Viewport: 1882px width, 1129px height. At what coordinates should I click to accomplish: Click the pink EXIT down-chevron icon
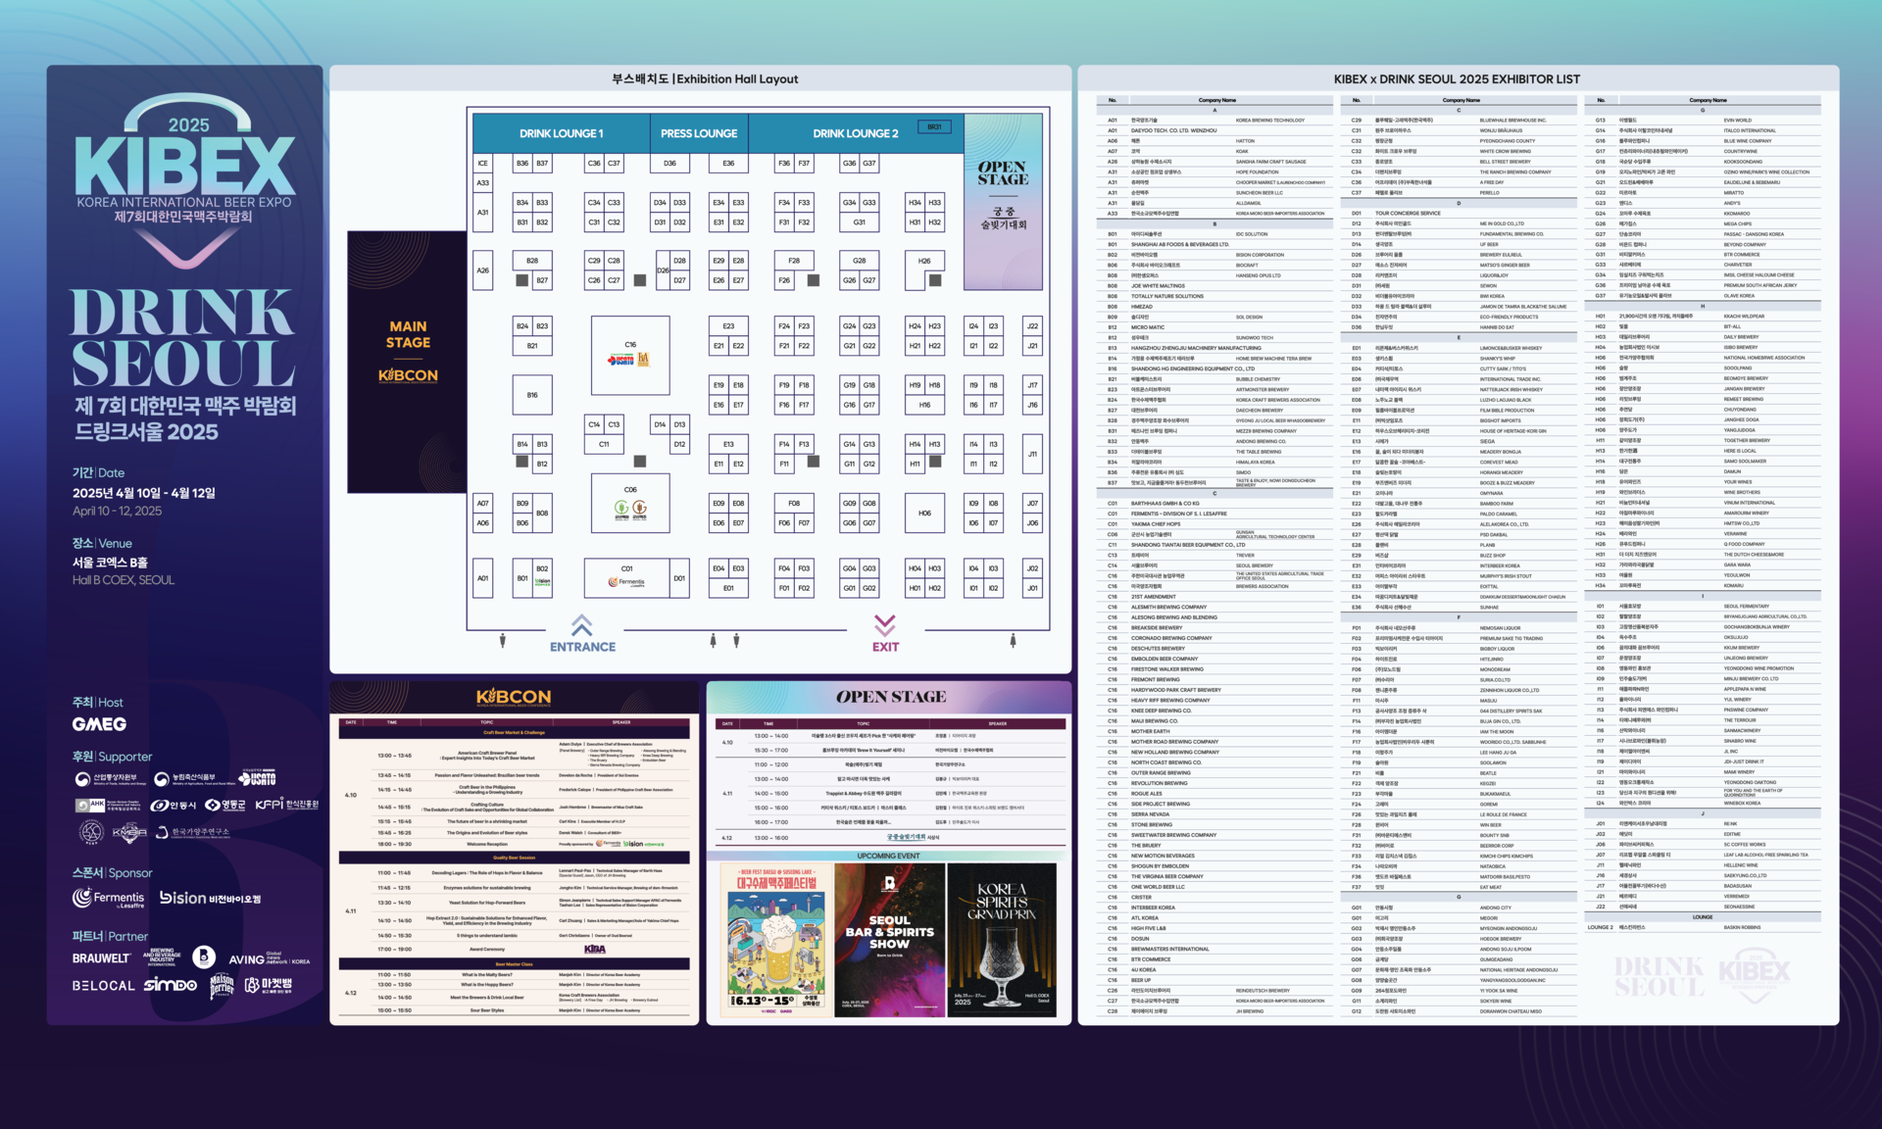[x=884, y=625]
